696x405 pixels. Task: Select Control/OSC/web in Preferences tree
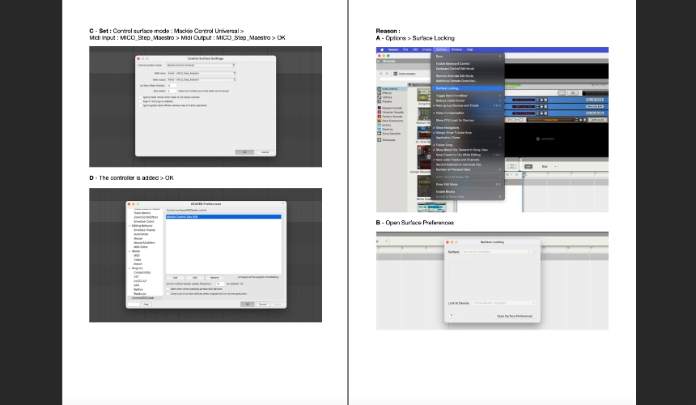coord(145,298)
